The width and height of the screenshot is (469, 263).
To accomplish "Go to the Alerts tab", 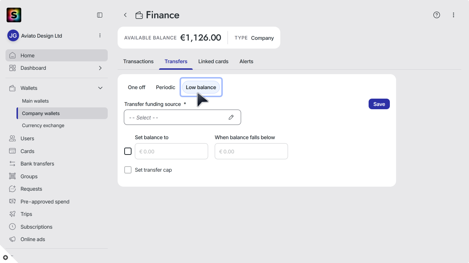I will [x=246, y=61].
